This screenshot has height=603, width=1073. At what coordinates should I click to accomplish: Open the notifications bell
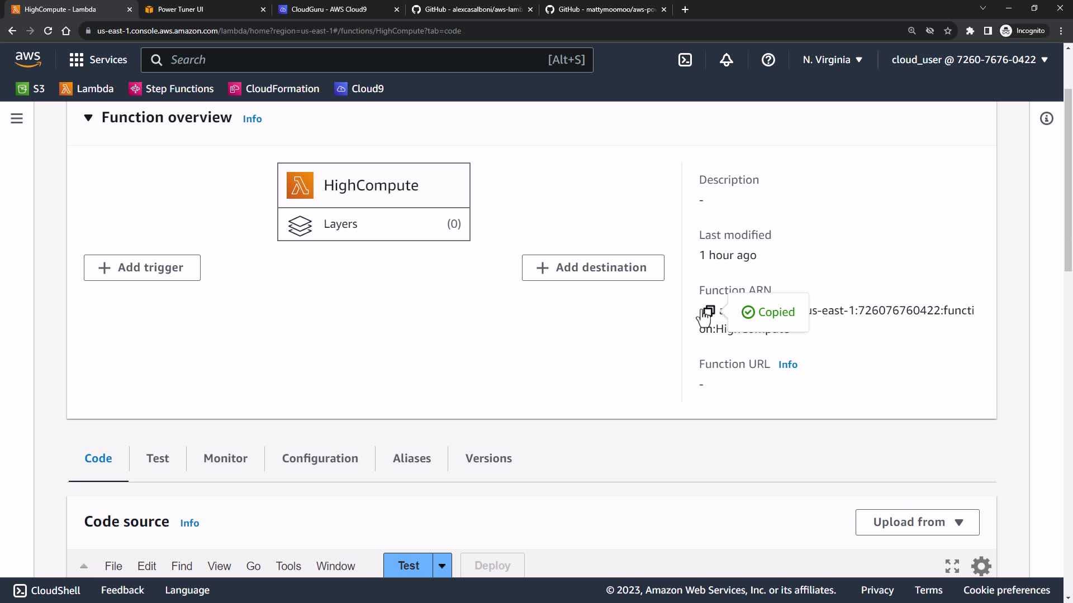[726, 60]
